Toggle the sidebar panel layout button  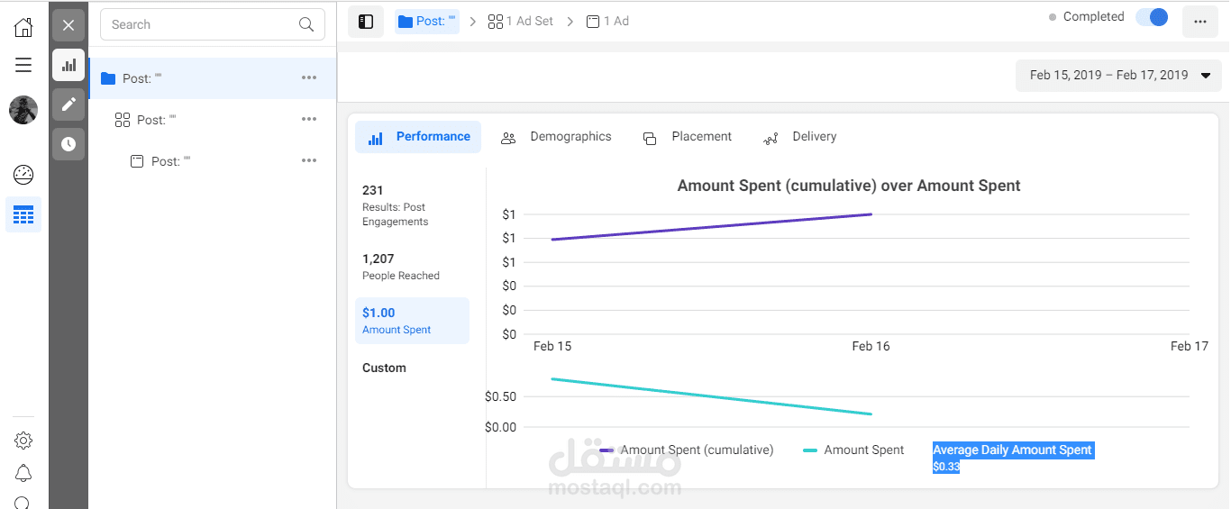click(x=366, y=22)
